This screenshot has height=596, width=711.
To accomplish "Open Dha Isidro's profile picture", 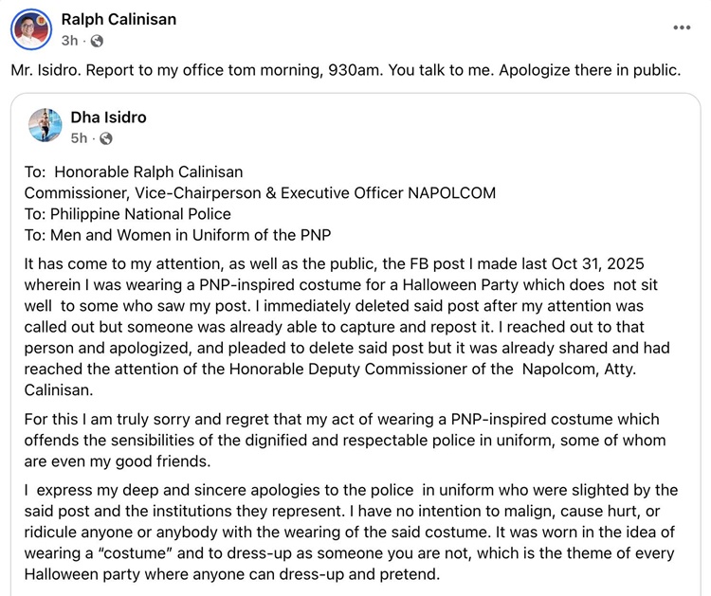I will point(46,126).
